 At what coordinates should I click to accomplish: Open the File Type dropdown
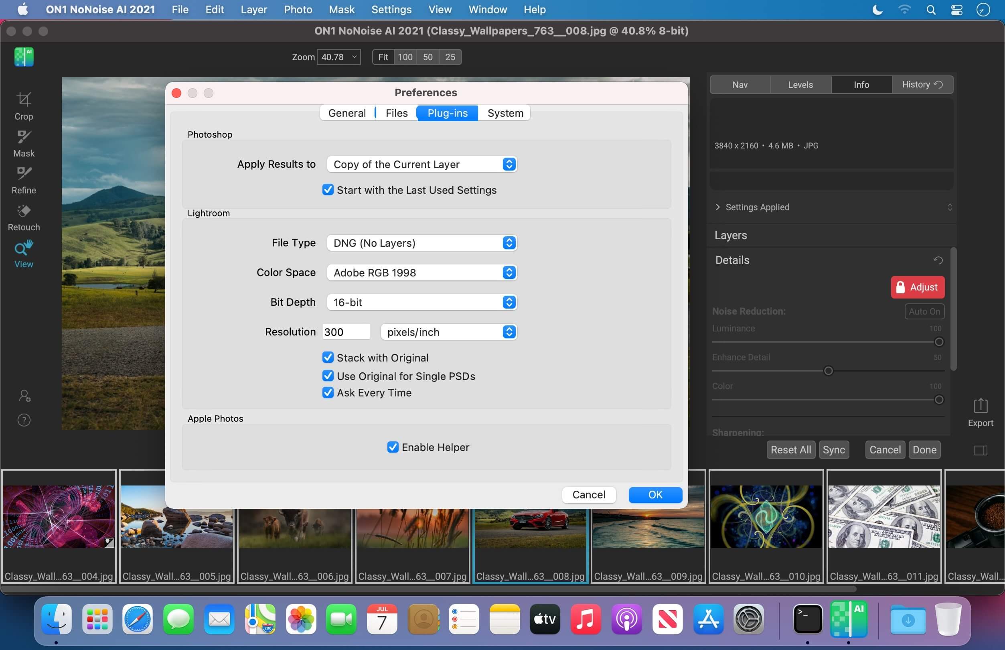tap(422, 243)
